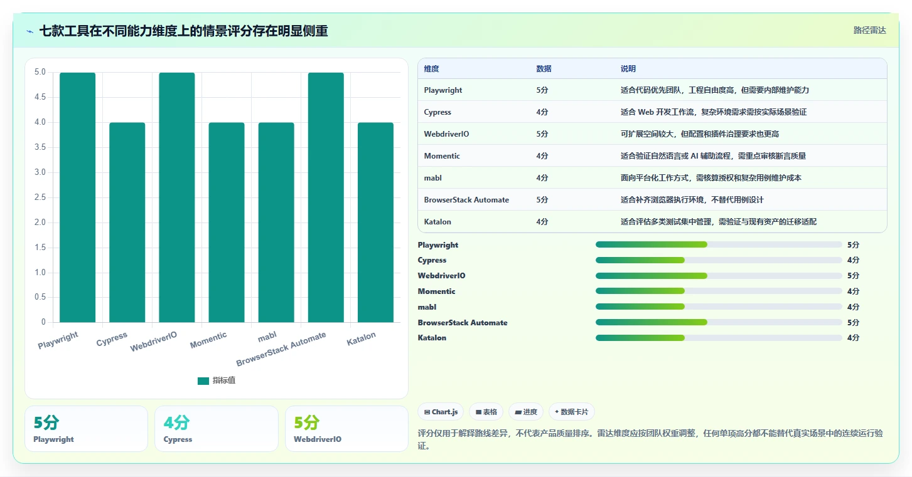Open the 5分 WebdriverIO data card
Viewport: 912px width, 477px height.
click(346, 429)
